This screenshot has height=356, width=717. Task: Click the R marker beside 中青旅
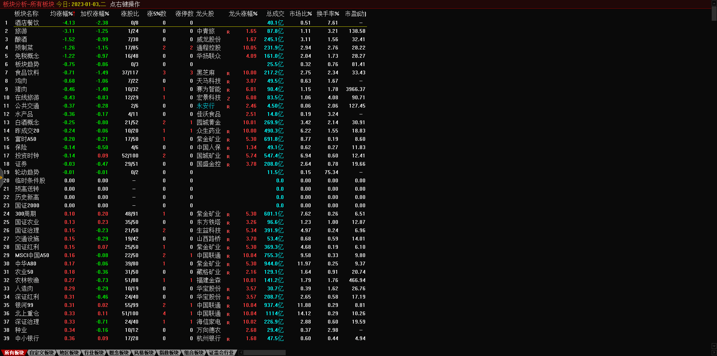click(228, 32)
